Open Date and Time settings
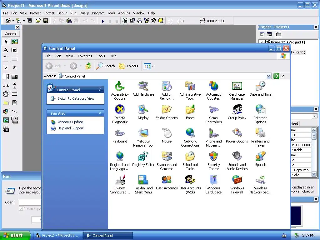The width and height of the screenshot is (320, 240). (260, 88)
